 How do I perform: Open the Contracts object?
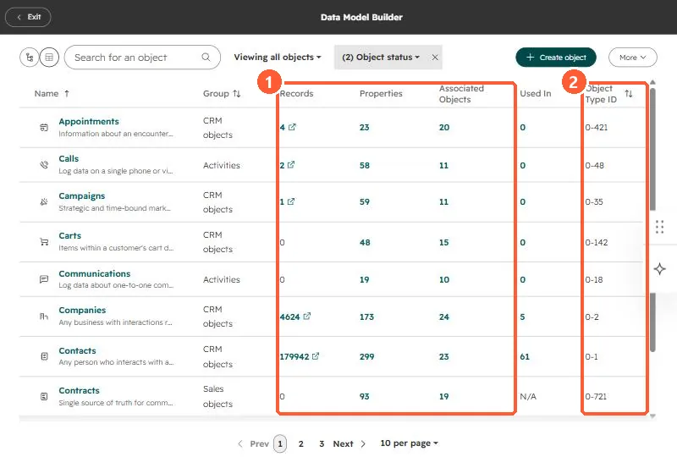point(79,390)
